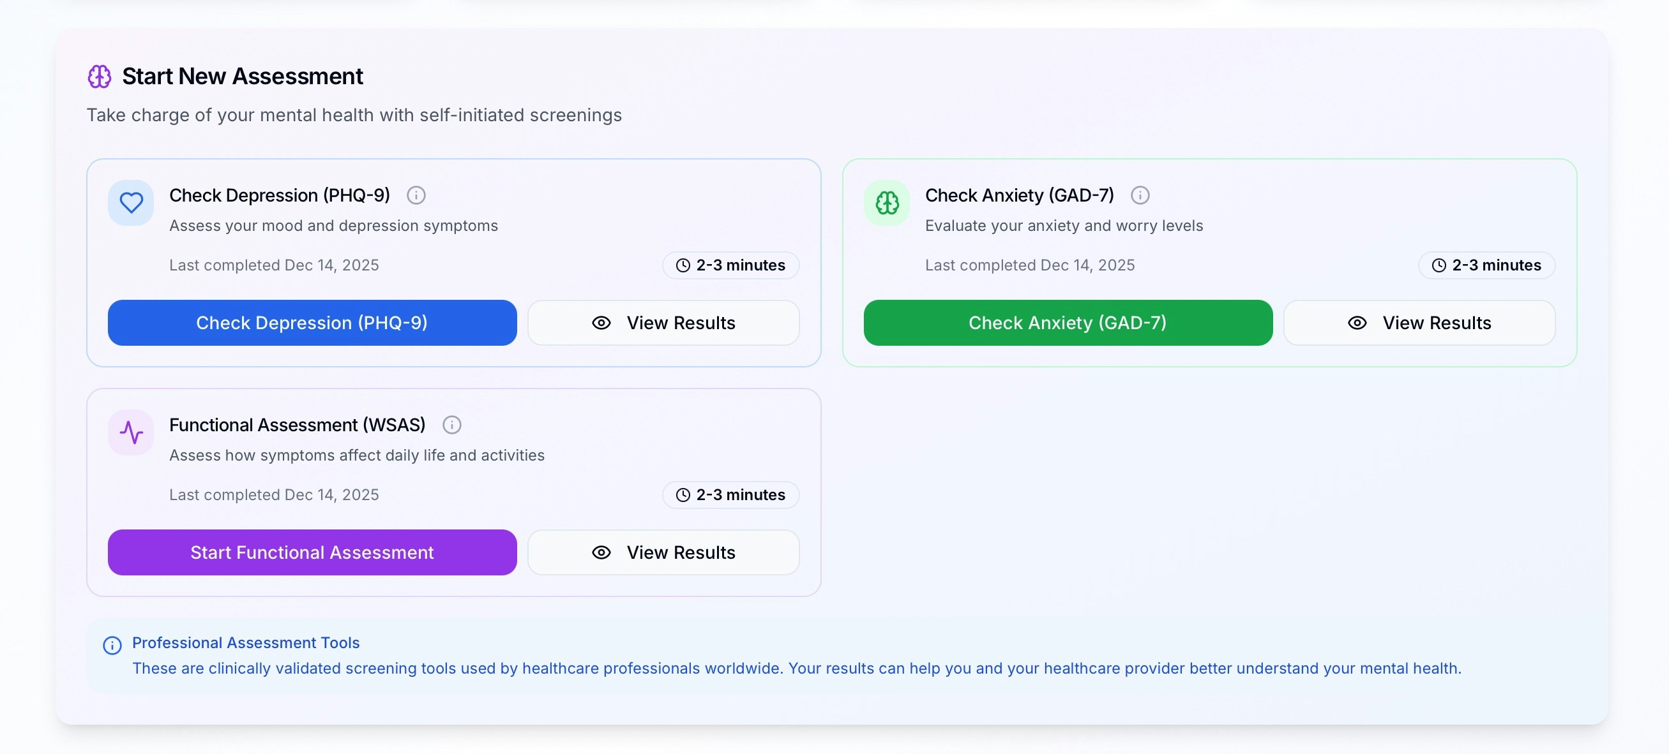Click the Professional Assessment Tools heading
This screenshot has width=1669, height=754.
click(x=246, y=642)
